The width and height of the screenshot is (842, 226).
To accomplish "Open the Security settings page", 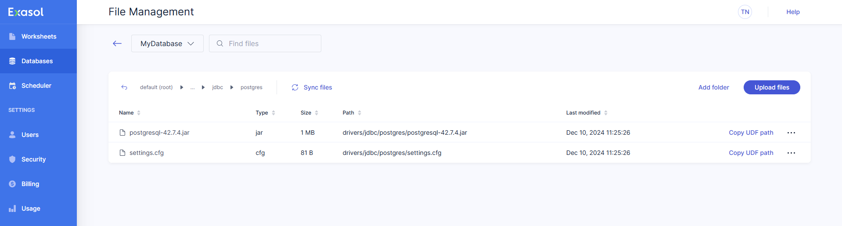I will point(33,159).
